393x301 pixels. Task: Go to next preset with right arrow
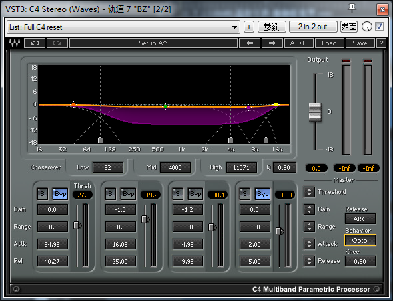pyautogui.click(x=272, y=43)
